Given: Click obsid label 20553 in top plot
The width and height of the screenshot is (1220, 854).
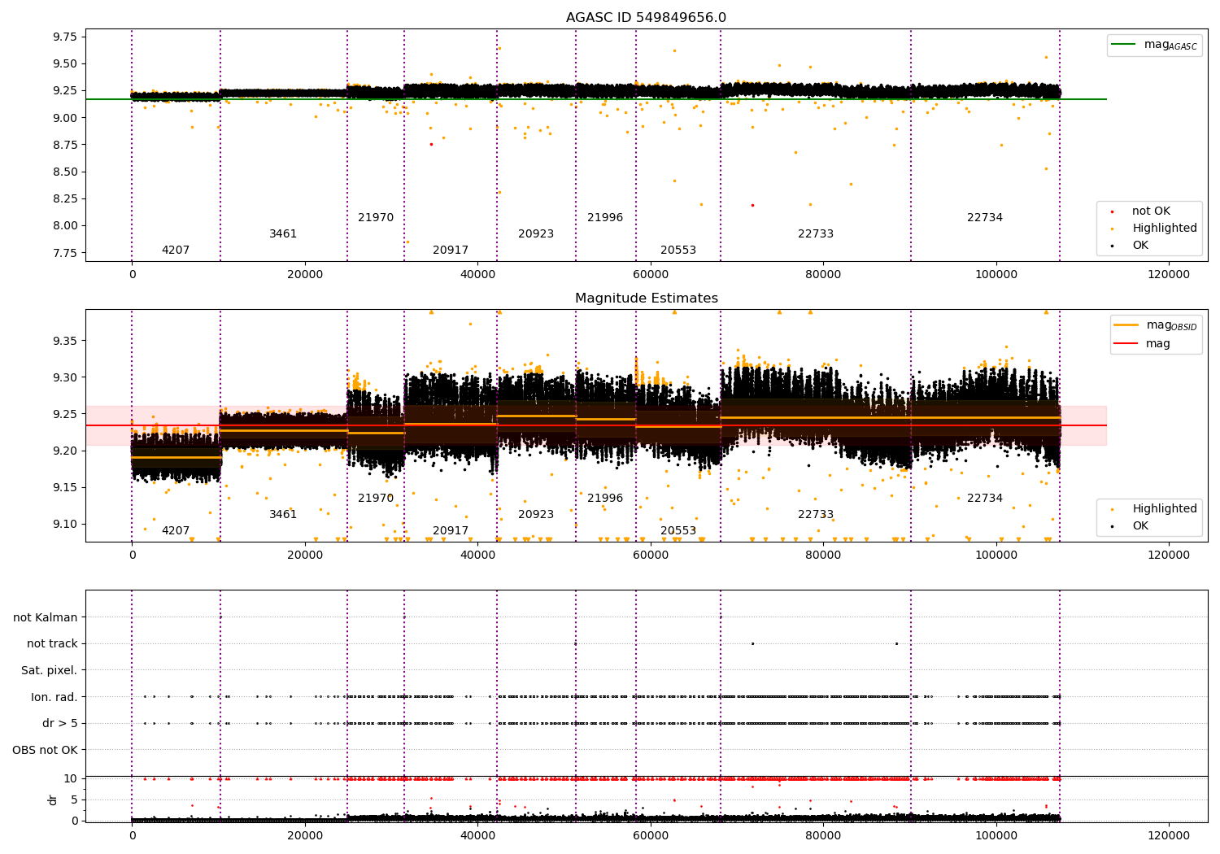Looking at the screenshot, I should [678, 251].
